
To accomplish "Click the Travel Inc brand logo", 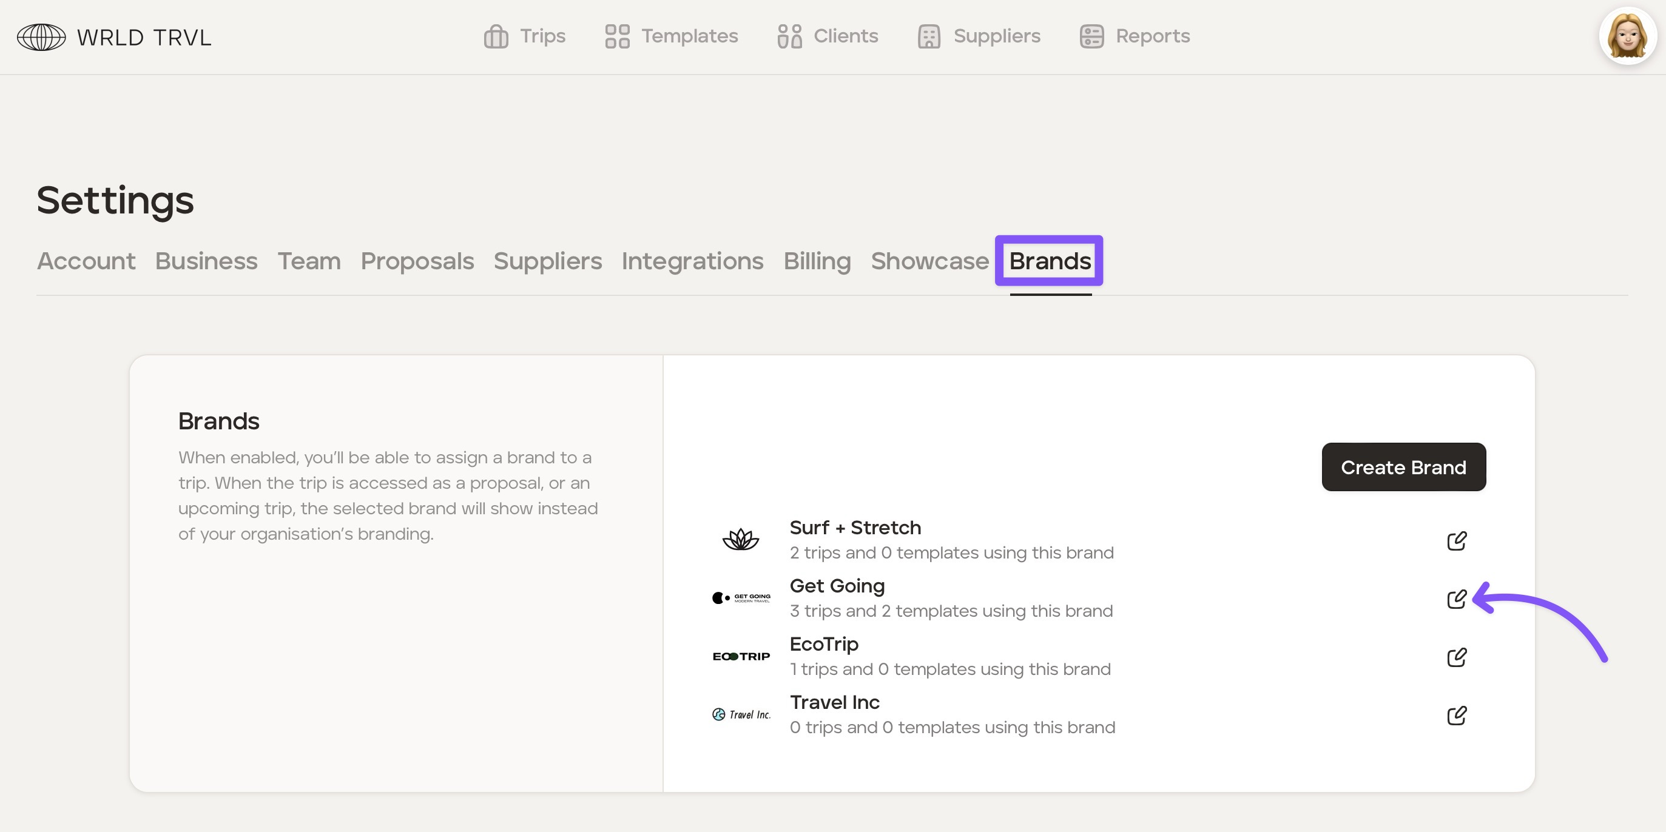I will pos(741,714).
